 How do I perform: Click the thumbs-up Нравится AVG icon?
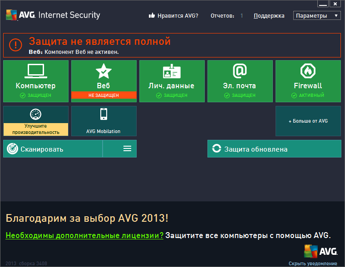pos(152,16)
